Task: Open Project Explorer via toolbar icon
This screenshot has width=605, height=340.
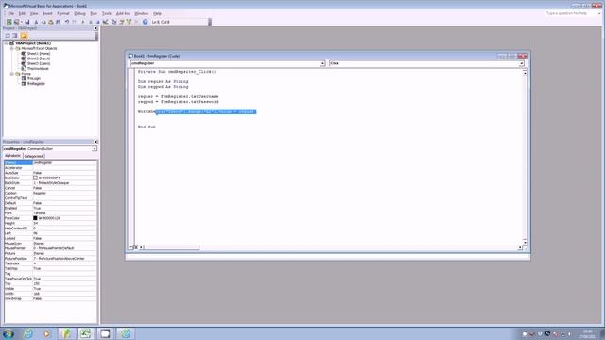Action: (x=114, y=22)
